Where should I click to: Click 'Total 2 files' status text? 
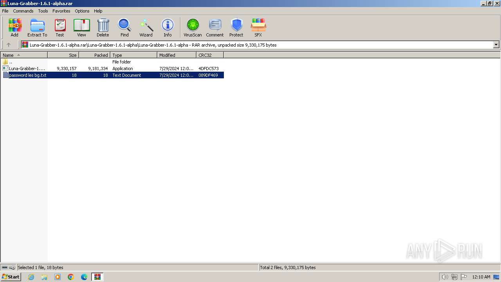click(x=288, y=268)
